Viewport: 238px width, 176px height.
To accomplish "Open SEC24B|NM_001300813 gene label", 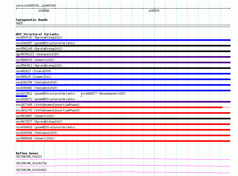I will coord(31,170).
